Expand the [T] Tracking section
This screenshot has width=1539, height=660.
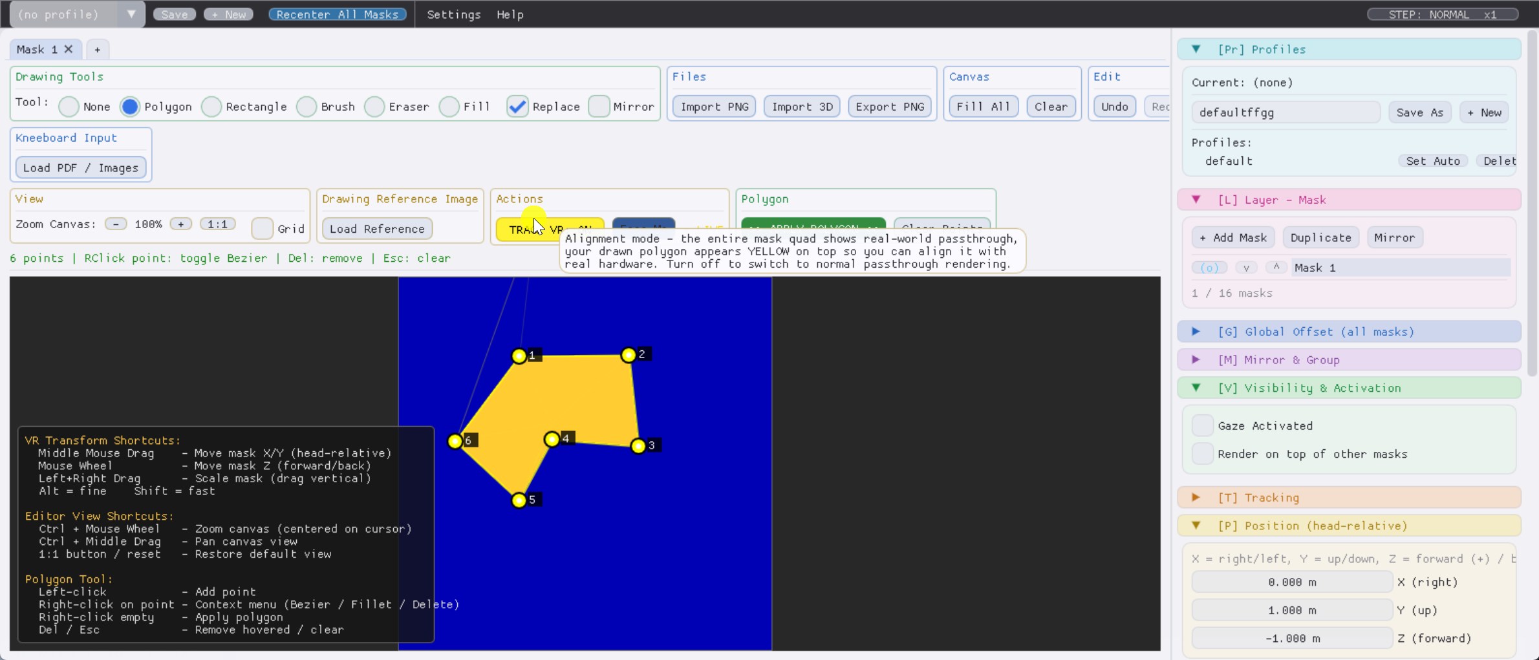1196,497
